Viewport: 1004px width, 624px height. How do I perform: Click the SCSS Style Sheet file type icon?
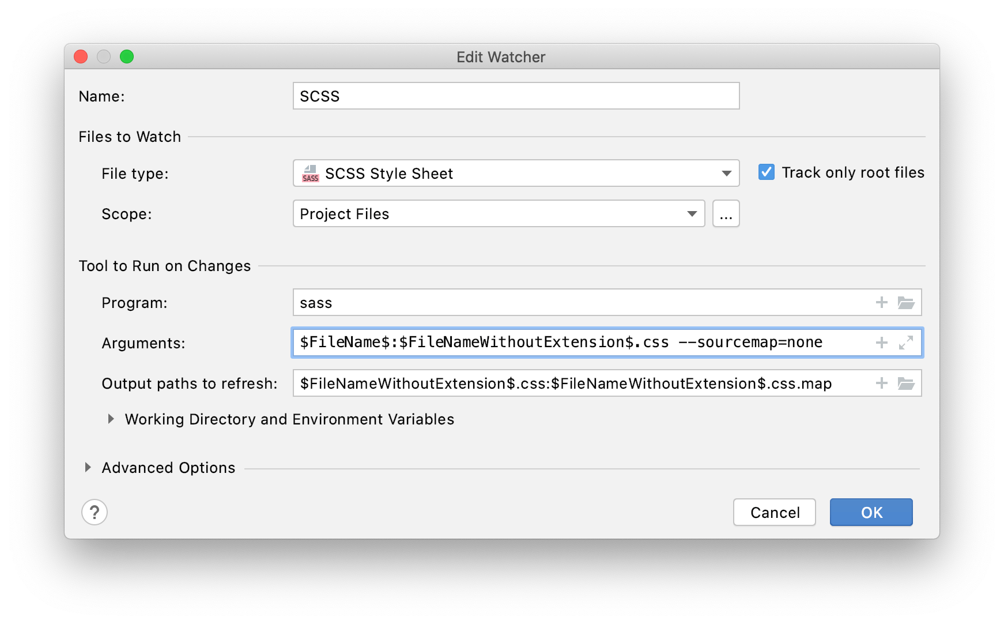[x=310, y=174]
